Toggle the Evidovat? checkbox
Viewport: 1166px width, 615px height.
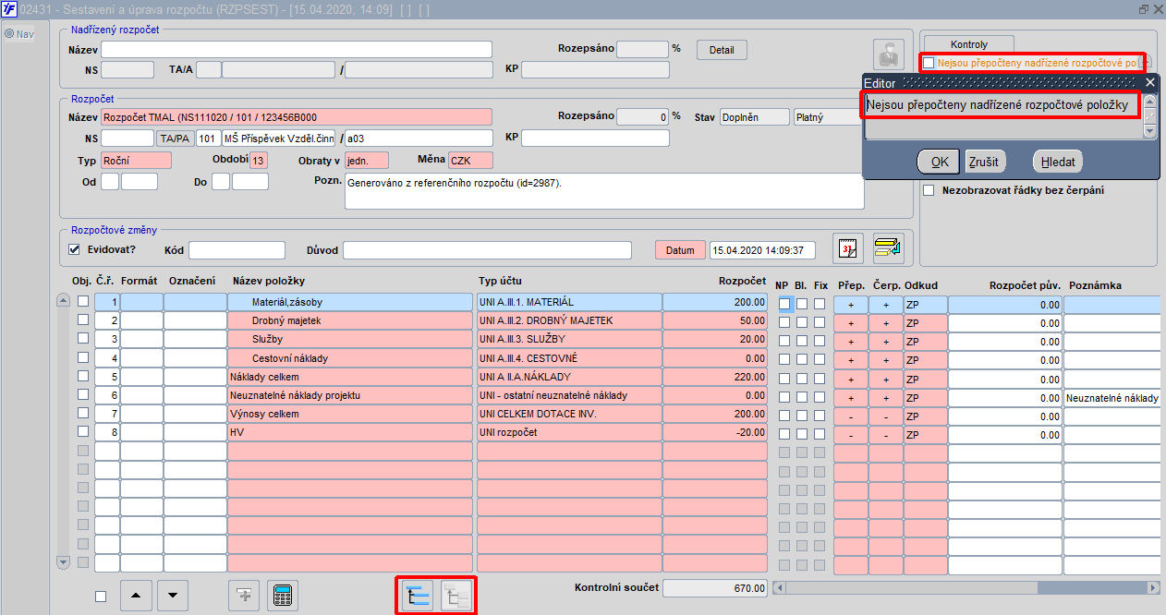(75, 249)
